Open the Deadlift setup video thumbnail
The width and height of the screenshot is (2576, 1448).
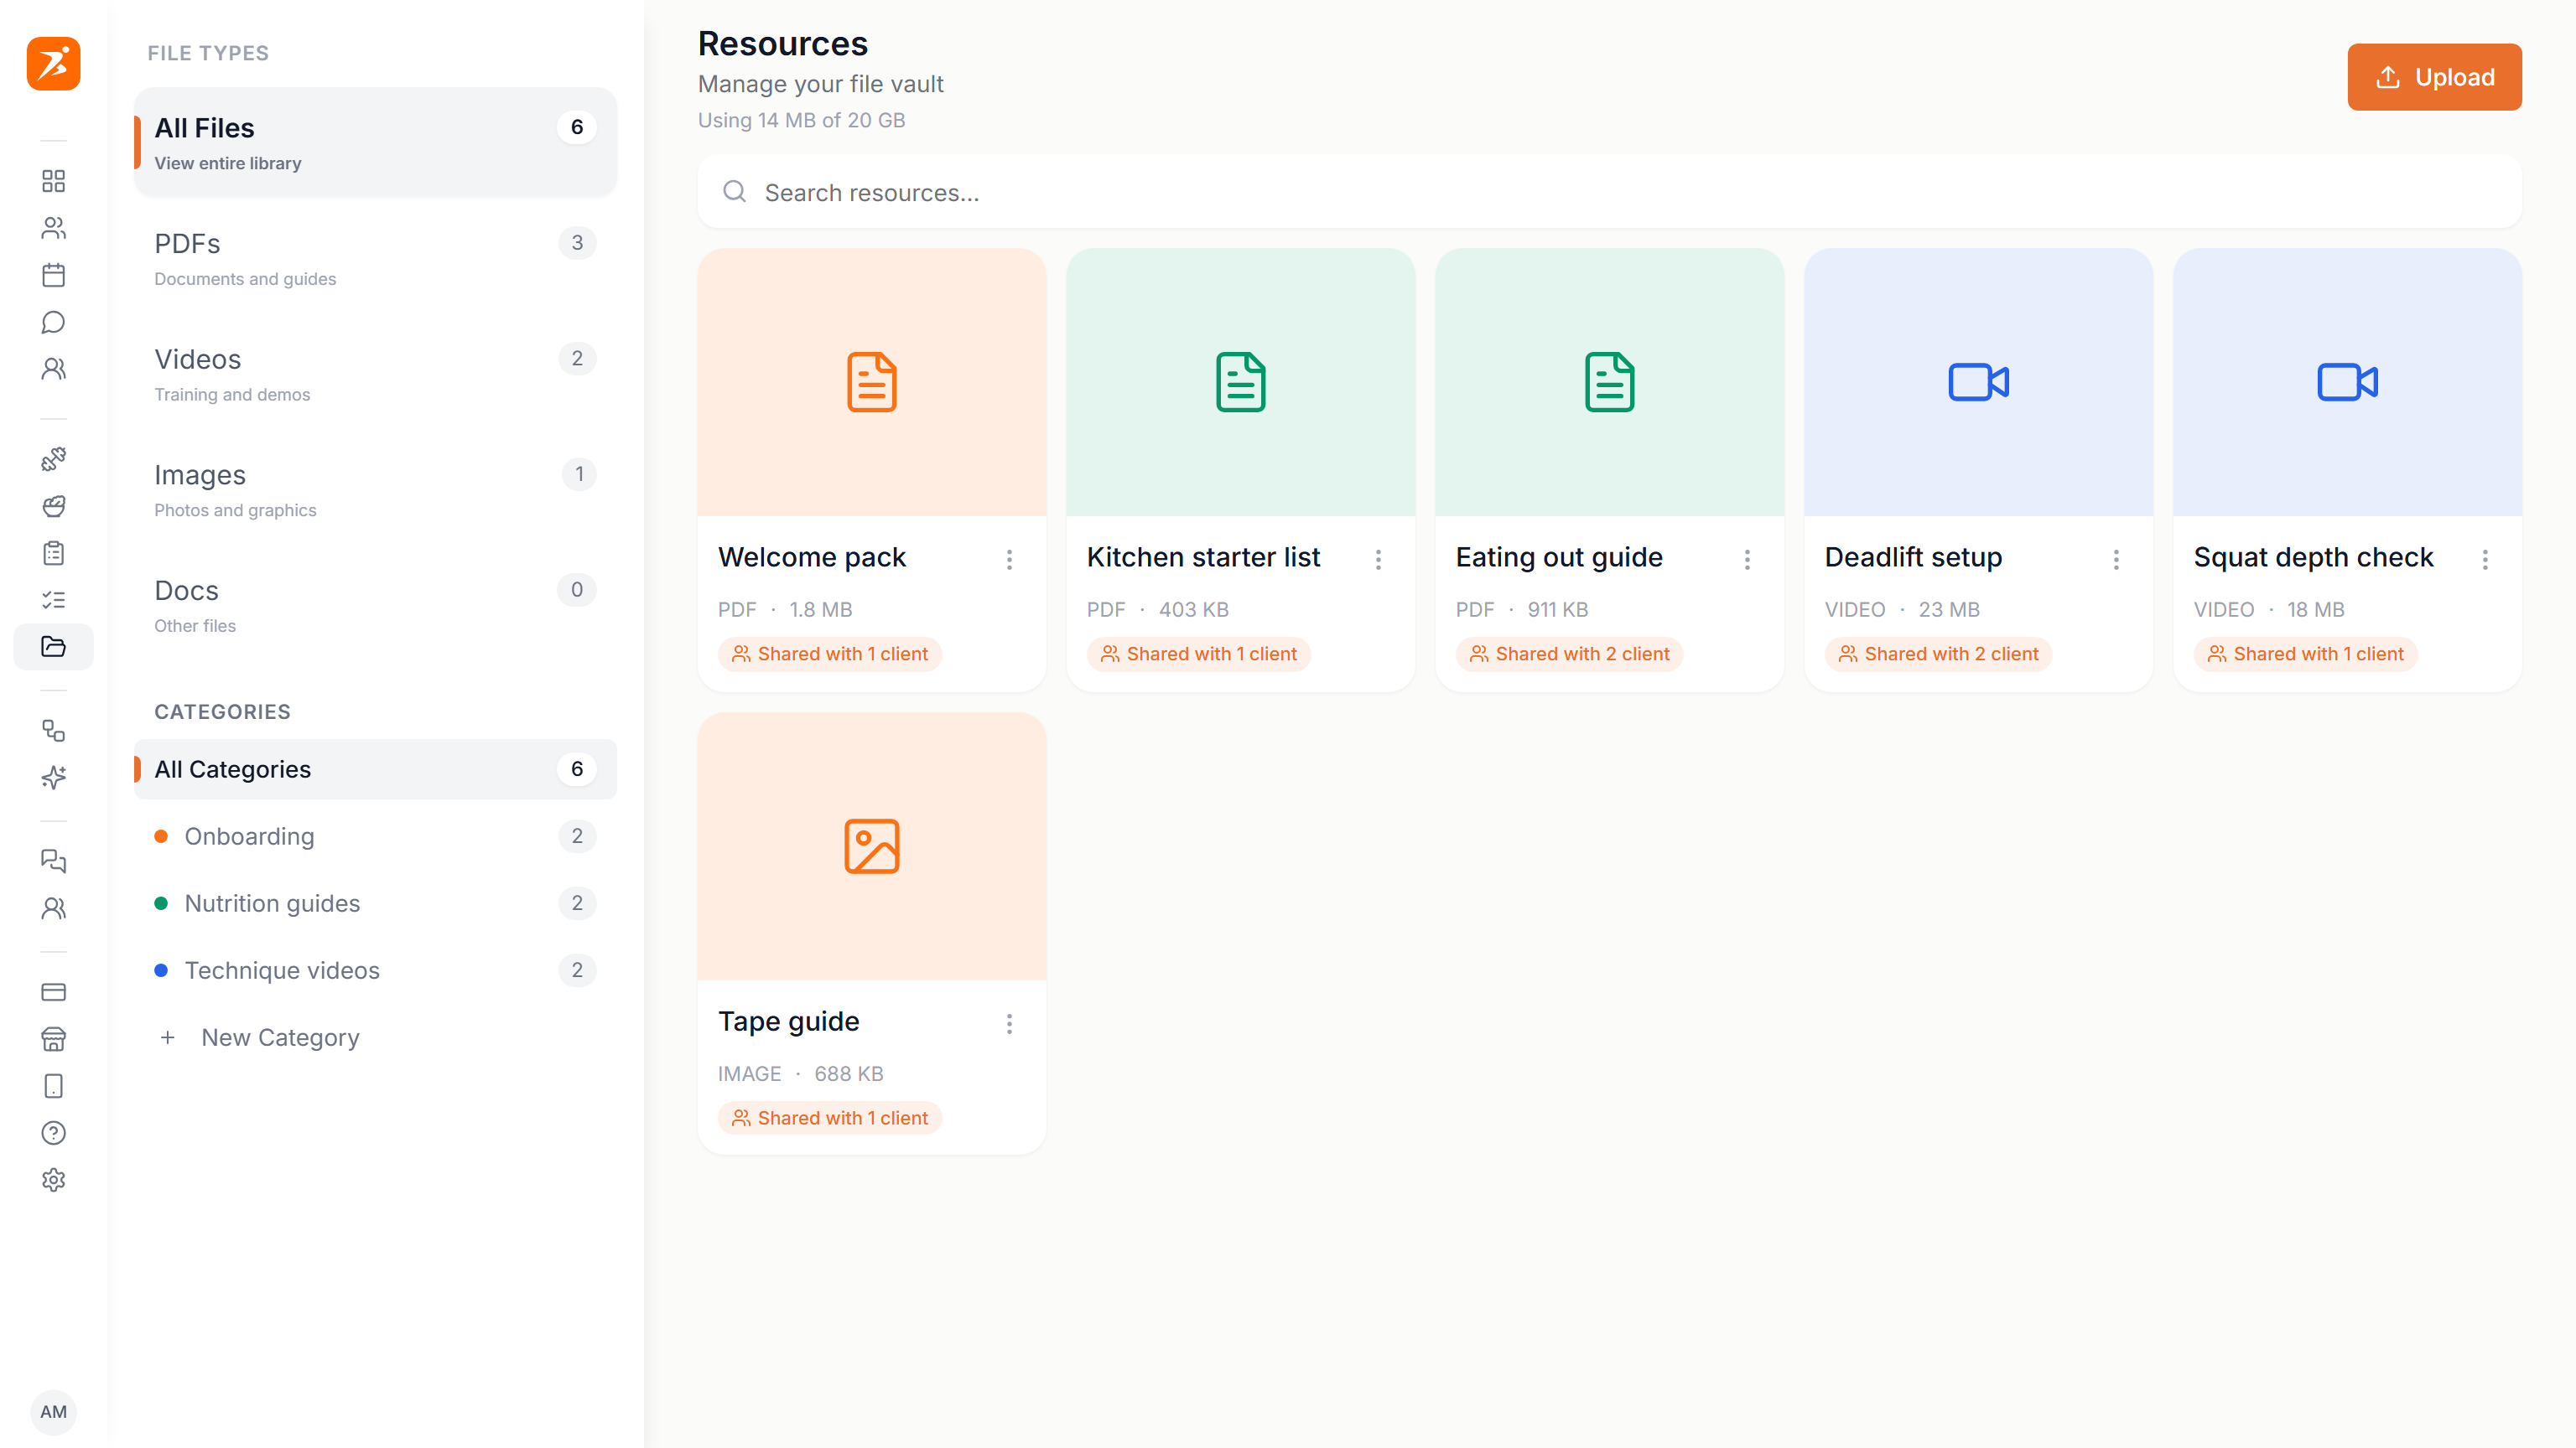click(1978, 382)
